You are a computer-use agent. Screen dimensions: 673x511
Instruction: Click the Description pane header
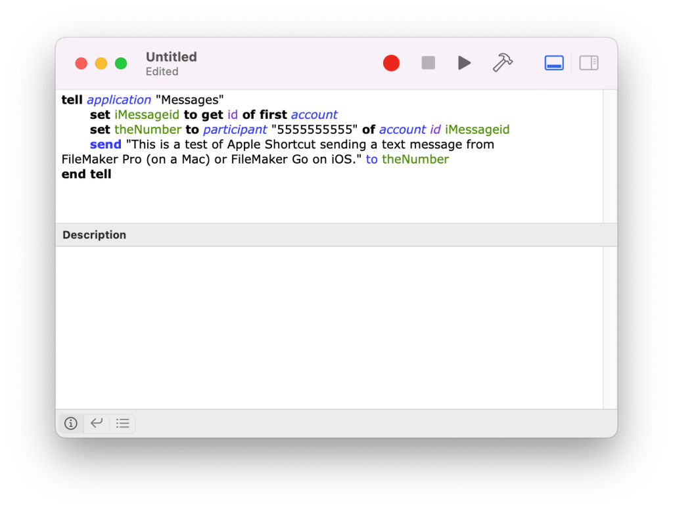point(95,235)
